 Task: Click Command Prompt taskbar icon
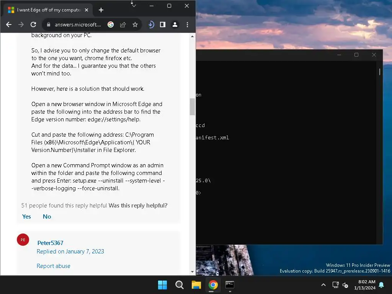[x=230, y=285]
